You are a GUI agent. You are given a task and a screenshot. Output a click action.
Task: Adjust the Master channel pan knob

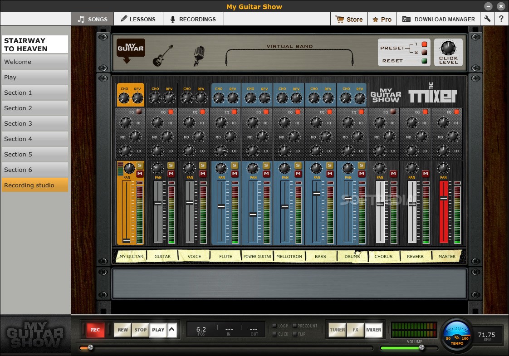point(443,168)
